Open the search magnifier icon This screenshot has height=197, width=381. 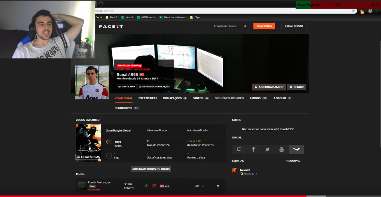tap(245, 26)
